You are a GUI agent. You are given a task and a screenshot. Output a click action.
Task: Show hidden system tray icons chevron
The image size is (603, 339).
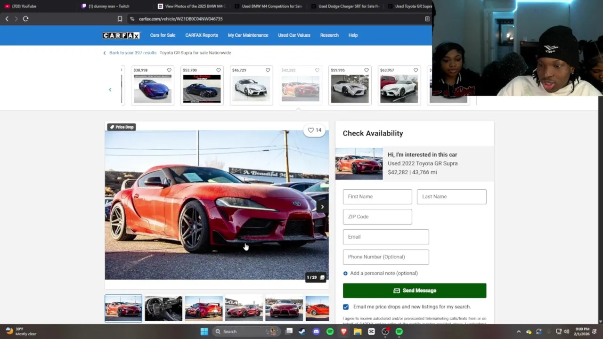click(519, 331)
